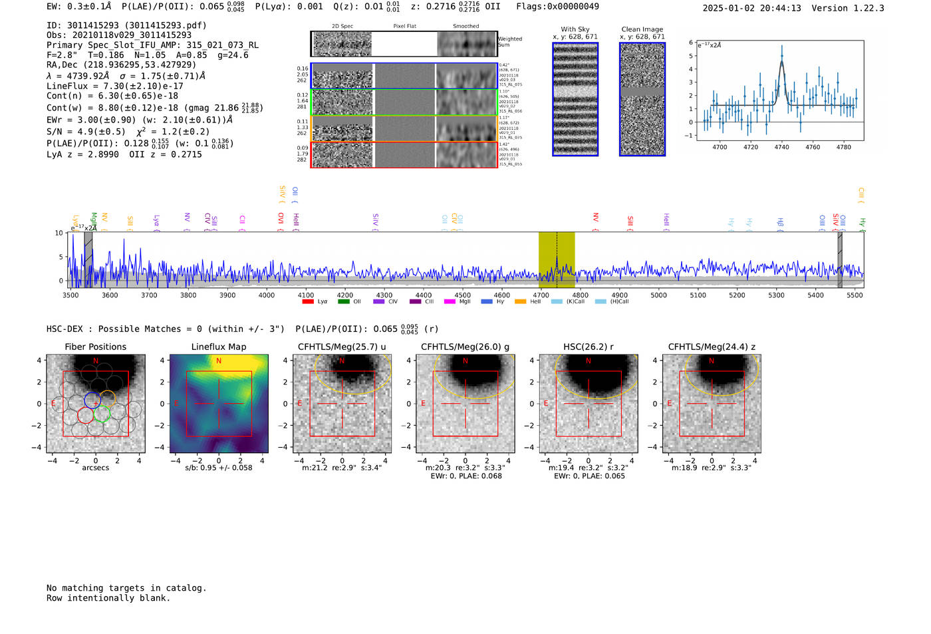931x634 pixels.
Task: Click the magenta MgII legend swatch
Action: coord(450,301)
